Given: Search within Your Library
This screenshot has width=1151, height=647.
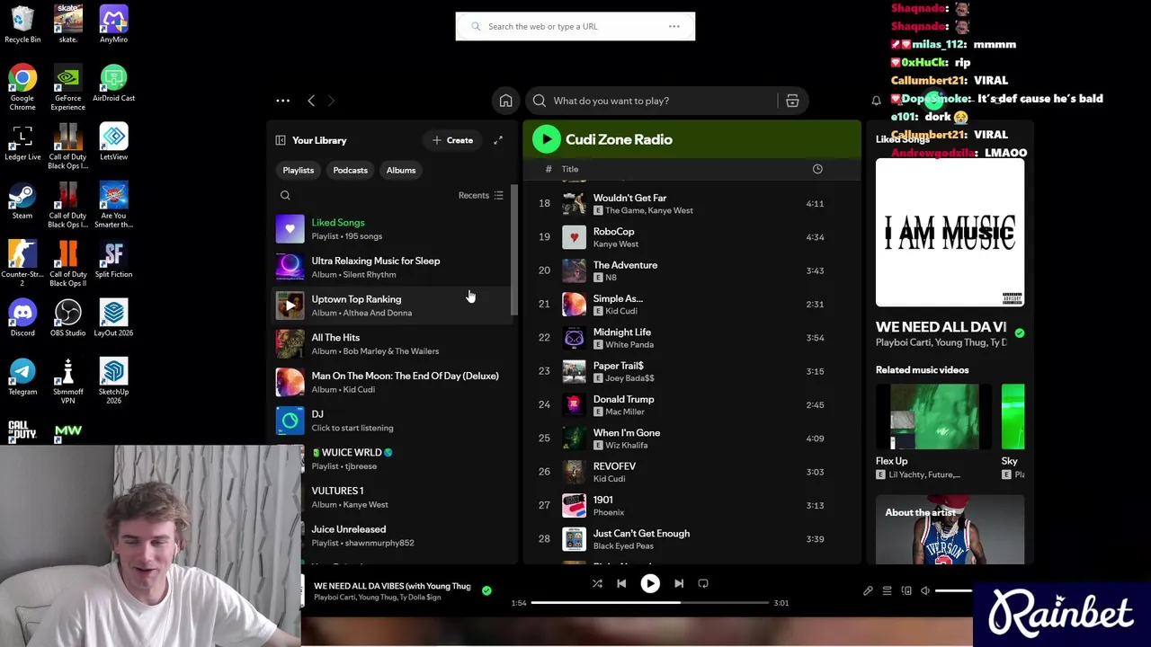Looking at the screenshot, I should (285, 195).
